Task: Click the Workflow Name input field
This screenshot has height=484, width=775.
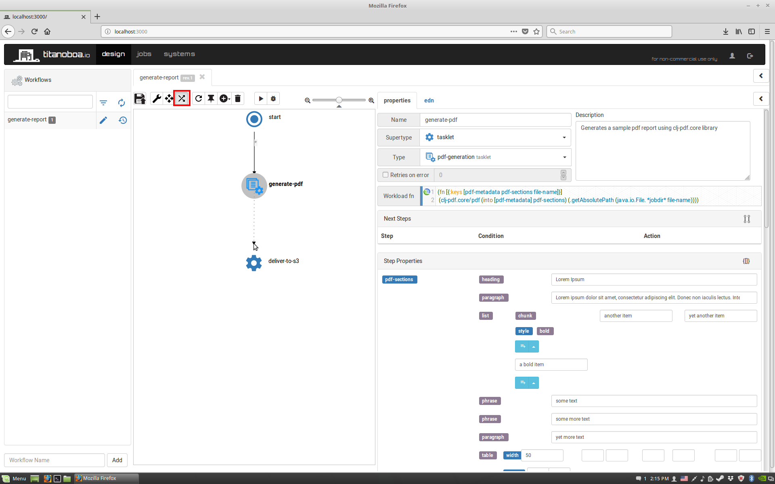Action: point(54,460)
